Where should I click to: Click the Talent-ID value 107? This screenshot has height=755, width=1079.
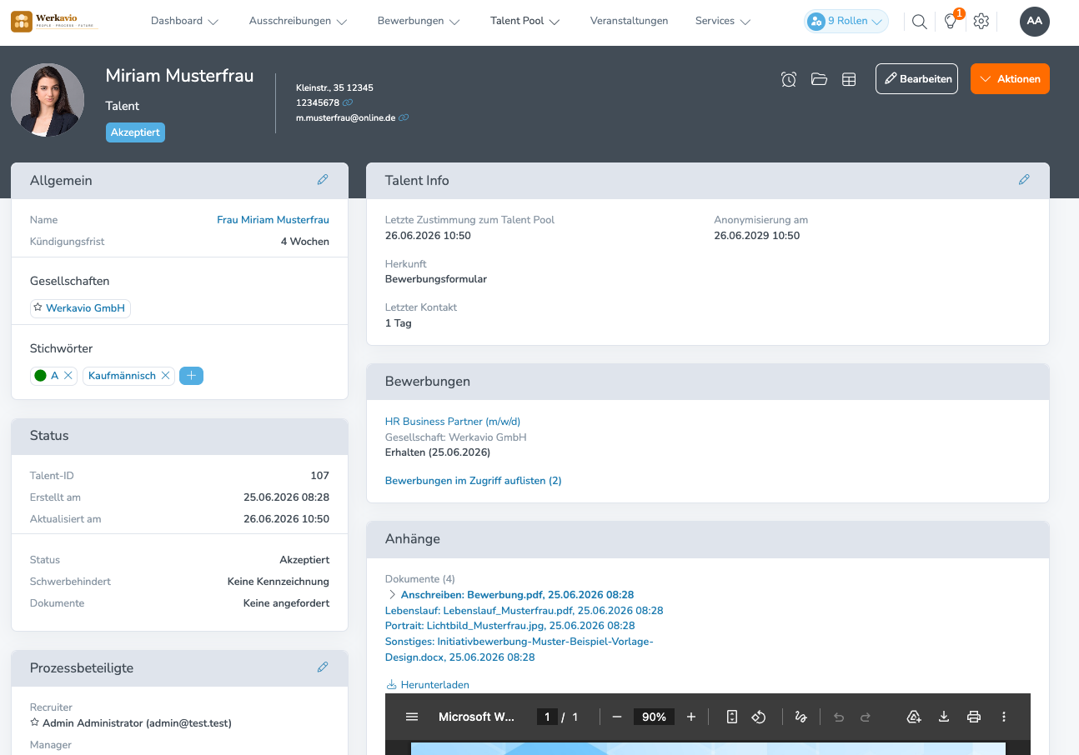pos(320,476)
